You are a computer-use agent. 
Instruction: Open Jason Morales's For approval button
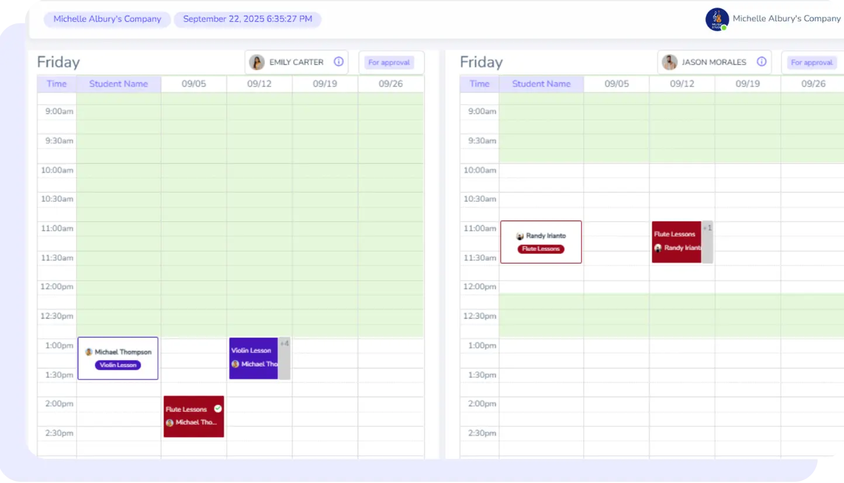click(811, 63)
